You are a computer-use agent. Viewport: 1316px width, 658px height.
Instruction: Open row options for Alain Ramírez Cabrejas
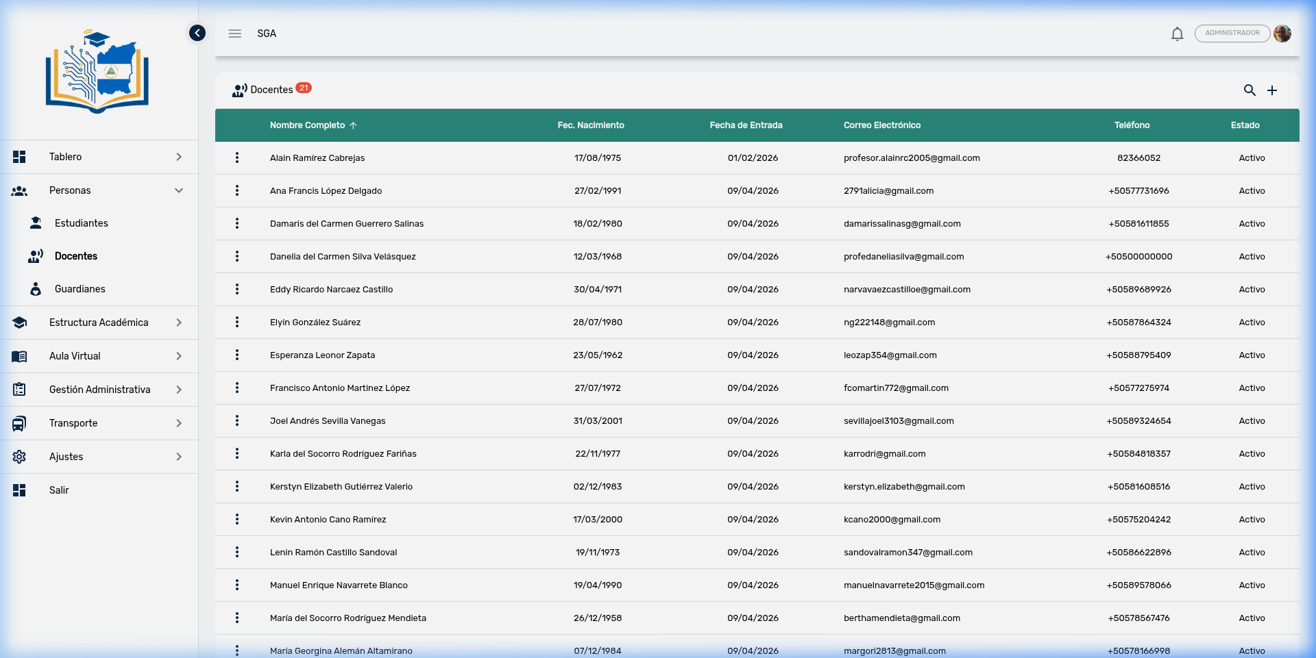pos(237,158)
